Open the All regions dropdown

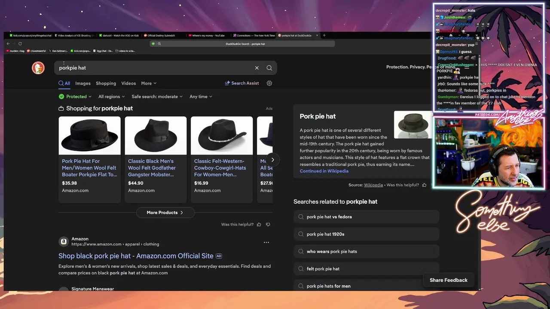click(111, 97)
